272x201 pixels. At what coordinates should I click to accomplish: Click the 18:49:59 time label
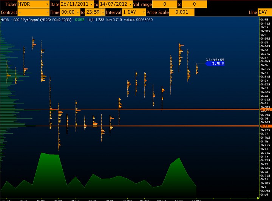click(x=215, y=60)
